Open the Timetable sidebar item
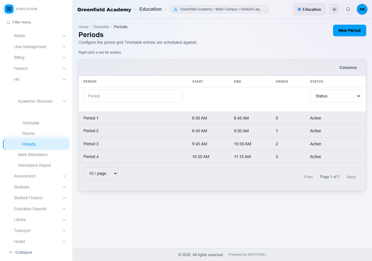The image size is (372, 261). pos(31,123)
